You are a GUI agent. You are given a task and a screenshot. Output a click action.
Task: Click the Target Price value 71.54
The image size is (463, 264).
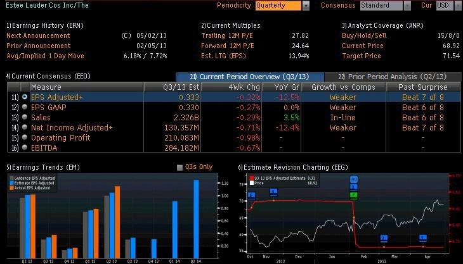[452, 56]
